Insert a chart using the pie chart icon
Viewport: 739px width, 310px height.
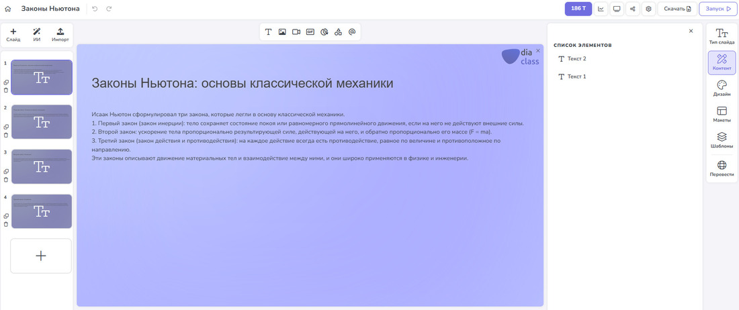[x=324, y=32]
